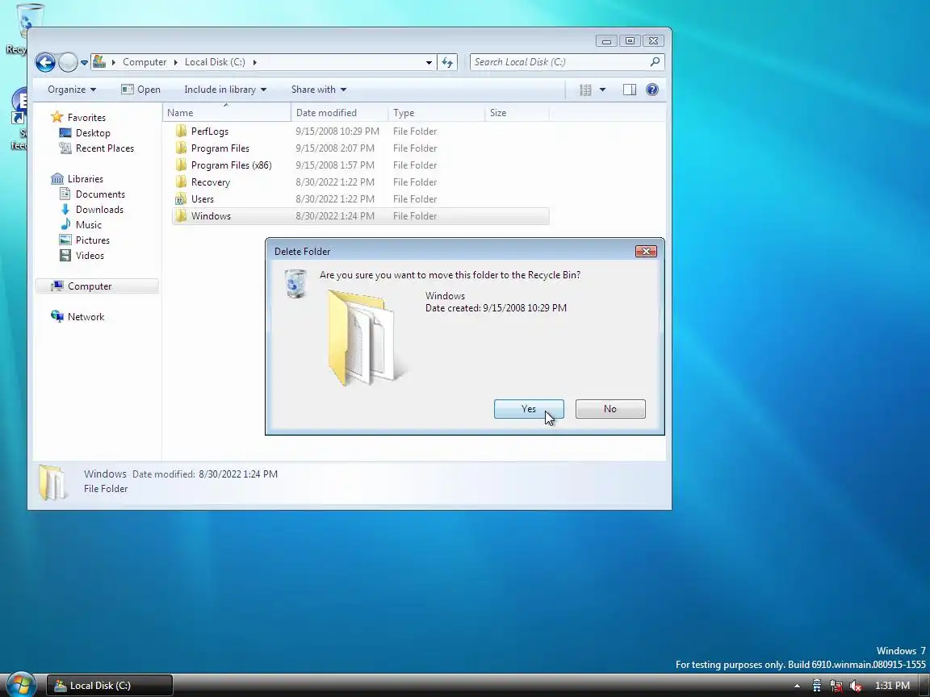Click the search magnifier icon

pyautogui.click(x=655, y=61)
